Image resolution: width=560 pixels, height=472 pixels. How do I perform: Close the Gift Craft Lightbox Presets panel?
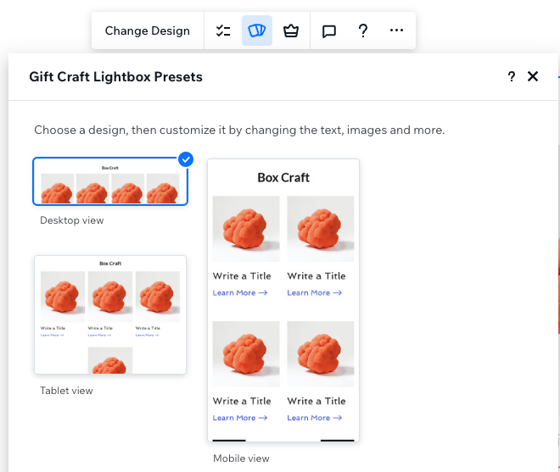[533, 77]
